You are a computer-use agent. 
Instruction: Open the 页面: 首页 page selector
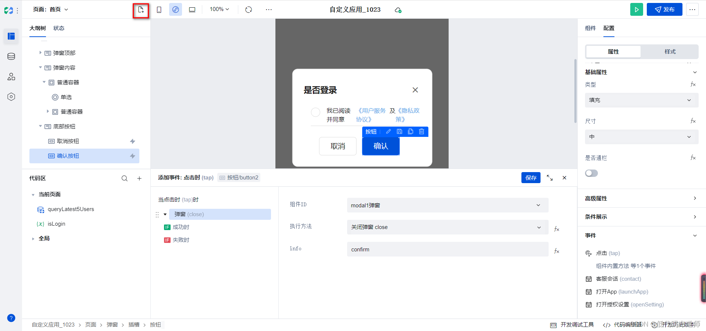(x=51, y=10)
